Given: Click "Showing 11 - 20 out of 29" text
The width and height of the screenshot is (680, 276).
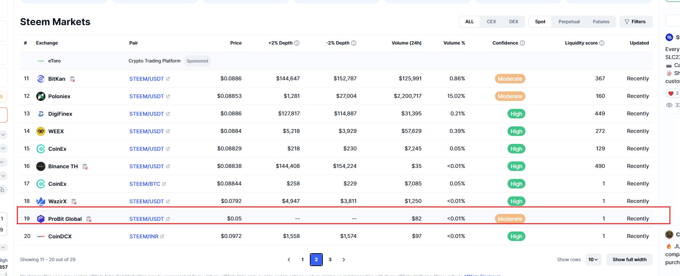Looking at the screenshot, I should coord(48,260).
